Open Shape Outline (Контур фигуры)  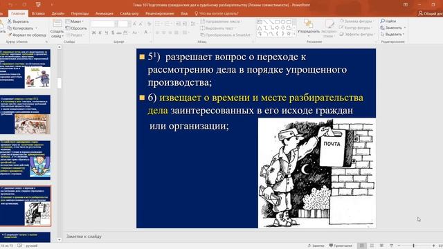[x=356, y=28]
